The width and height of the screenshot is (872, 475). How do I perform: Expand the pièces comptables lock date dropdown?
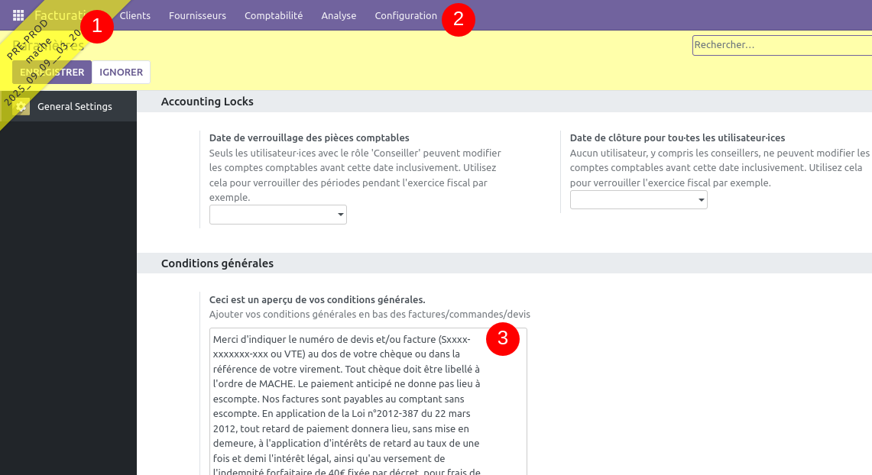(x=278, y=215)
